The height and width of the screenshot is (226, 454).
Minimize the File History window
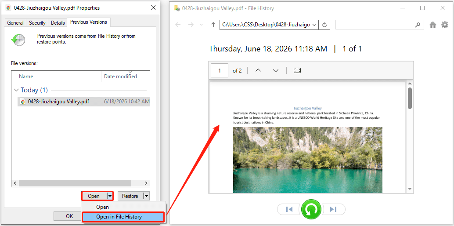[x=402, y=8]
